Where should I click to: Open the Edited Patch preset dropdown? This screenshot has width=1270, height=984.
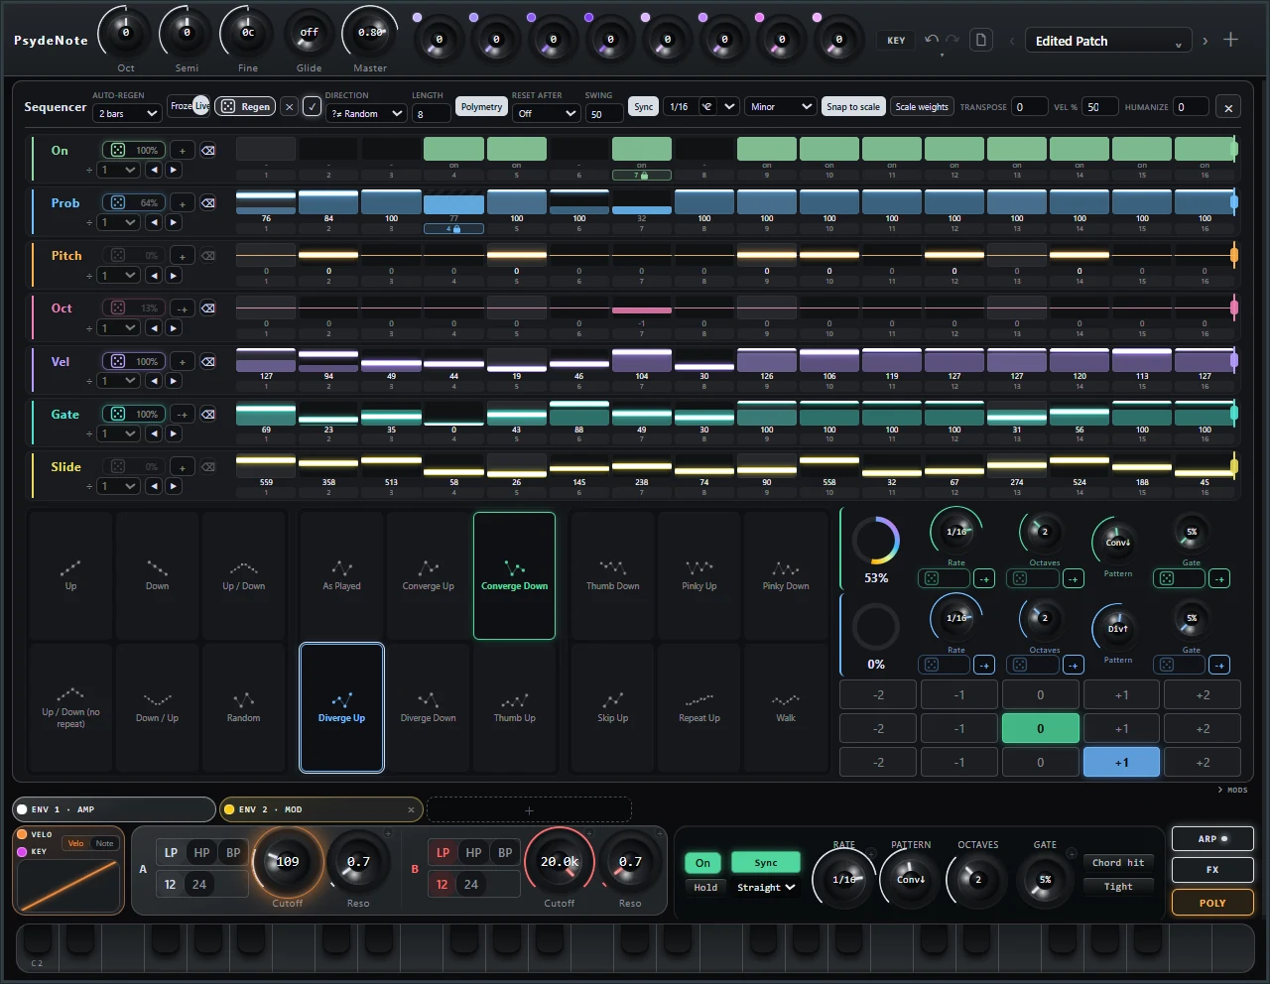[1108, 41]
